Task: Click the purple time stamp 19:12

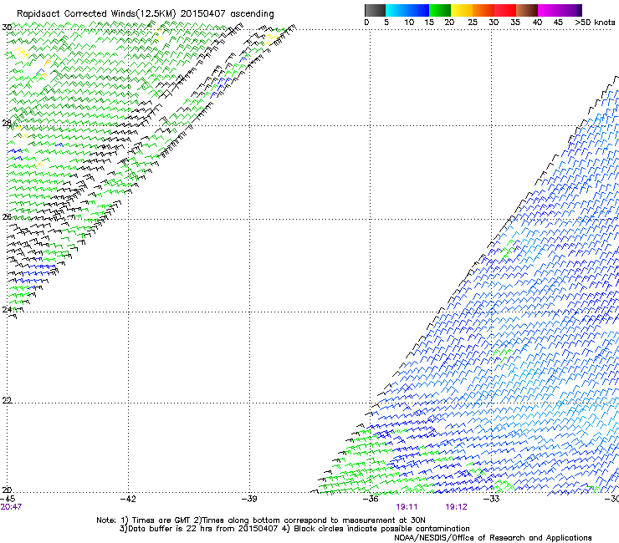Action: pyautogui.click(x=456, y=507)
